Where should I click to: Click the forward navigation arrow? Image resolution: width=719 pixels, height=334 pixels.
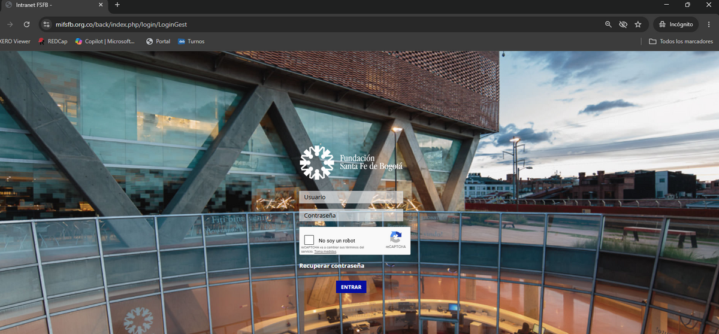point(10,25)
